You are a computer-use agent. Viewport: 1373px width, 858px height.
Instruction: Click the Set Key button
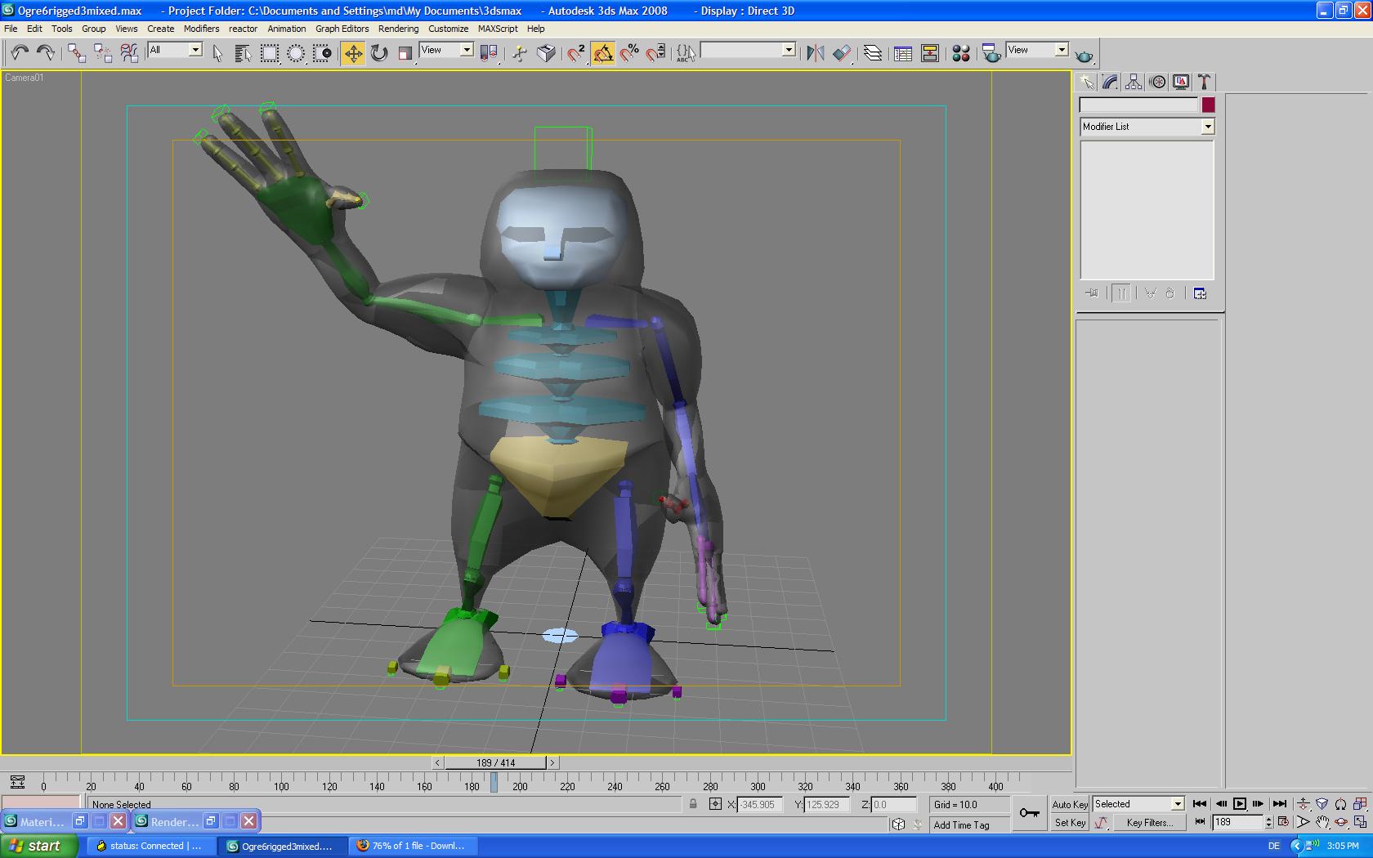(x=1070, y=823)
